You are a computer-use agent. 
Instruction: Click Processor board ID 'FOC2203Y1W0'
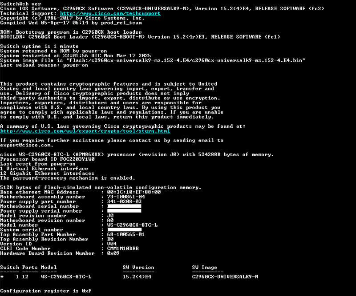(x=77, y=159)
